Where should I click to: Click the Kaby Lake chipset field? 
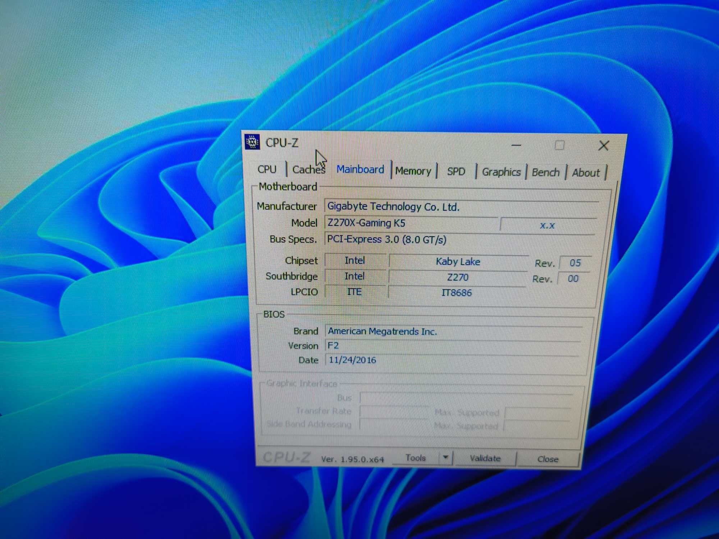[458, 262]
